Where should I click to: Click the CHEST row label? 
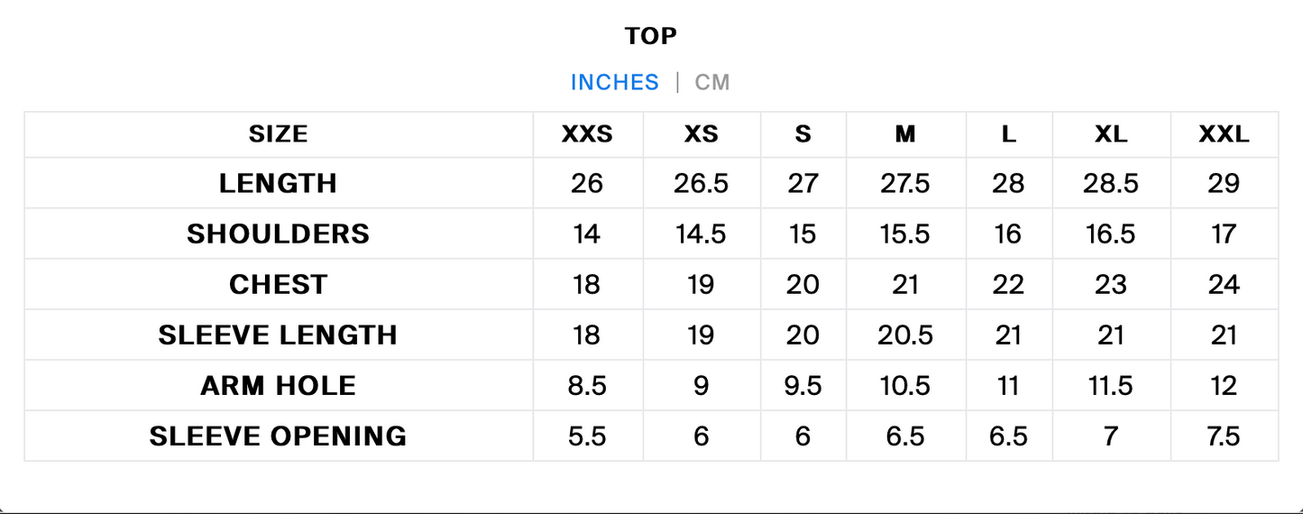tap(278, 285)
